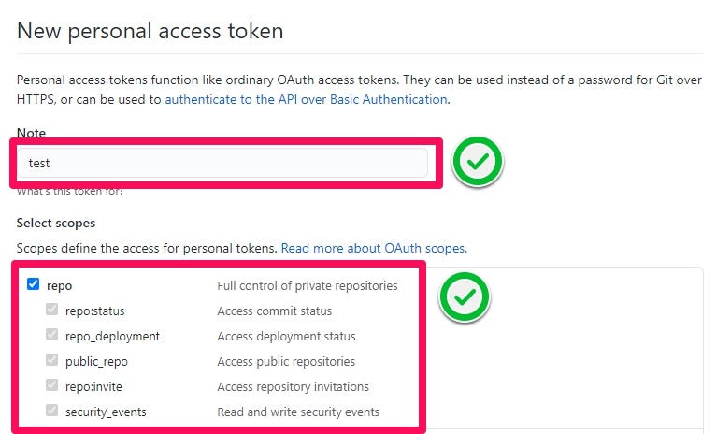
Task: Toggle the repo:status checkbox
Action: tap(52, 310)
